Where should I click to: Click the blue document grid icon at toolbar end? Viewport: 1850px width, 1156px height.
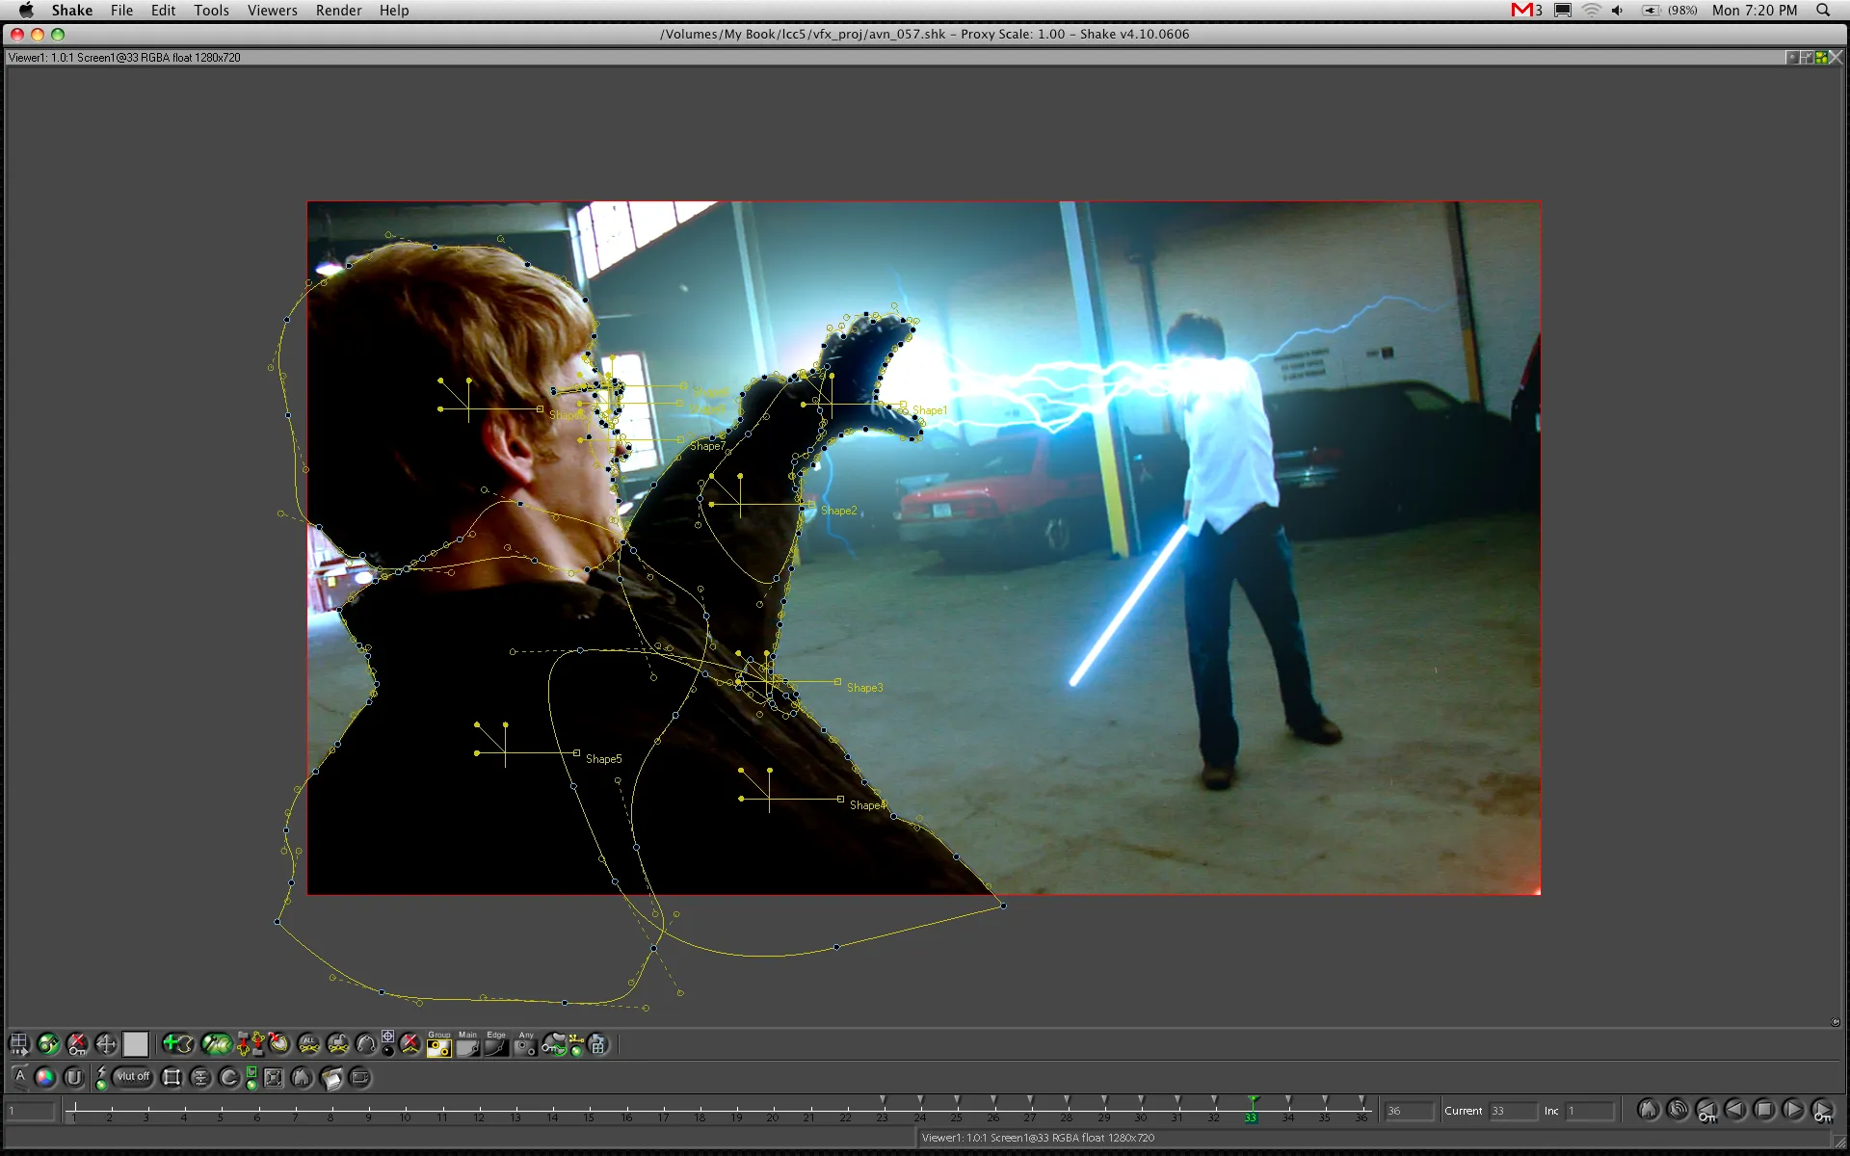(597, 1044)
